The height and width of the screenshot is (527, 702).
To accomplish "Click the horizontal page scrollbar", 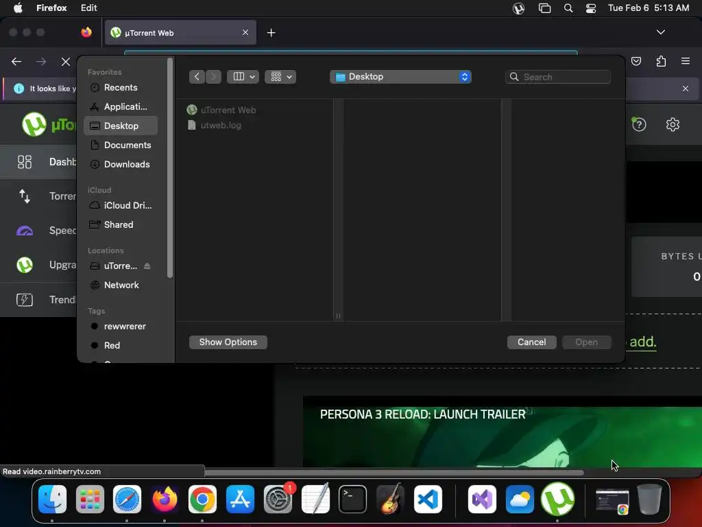I will (394, 473).
